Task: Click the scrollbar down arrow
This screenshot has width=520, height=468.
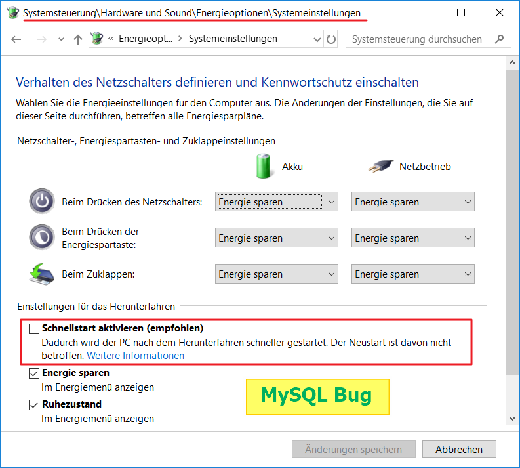Action: pos(512,418)
